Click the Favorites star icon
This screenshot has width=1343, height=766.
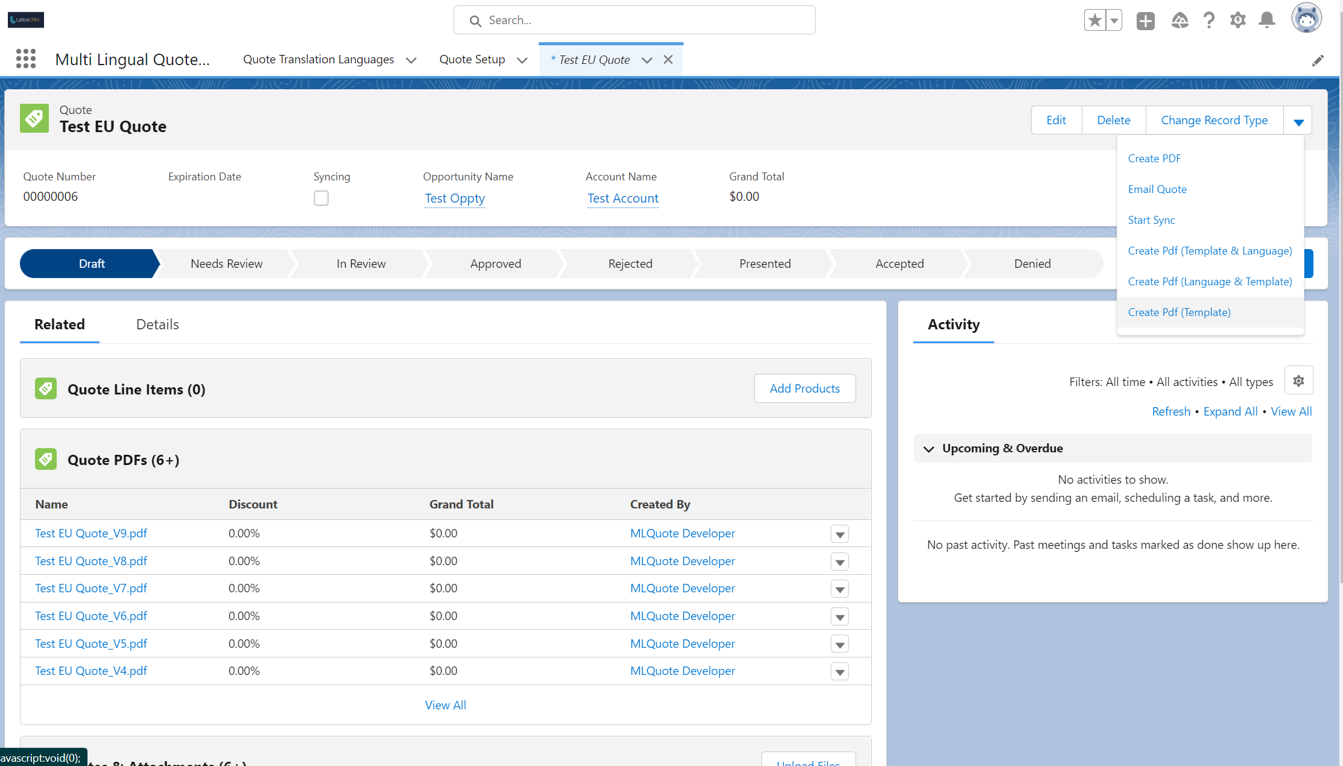(1095, 21)
